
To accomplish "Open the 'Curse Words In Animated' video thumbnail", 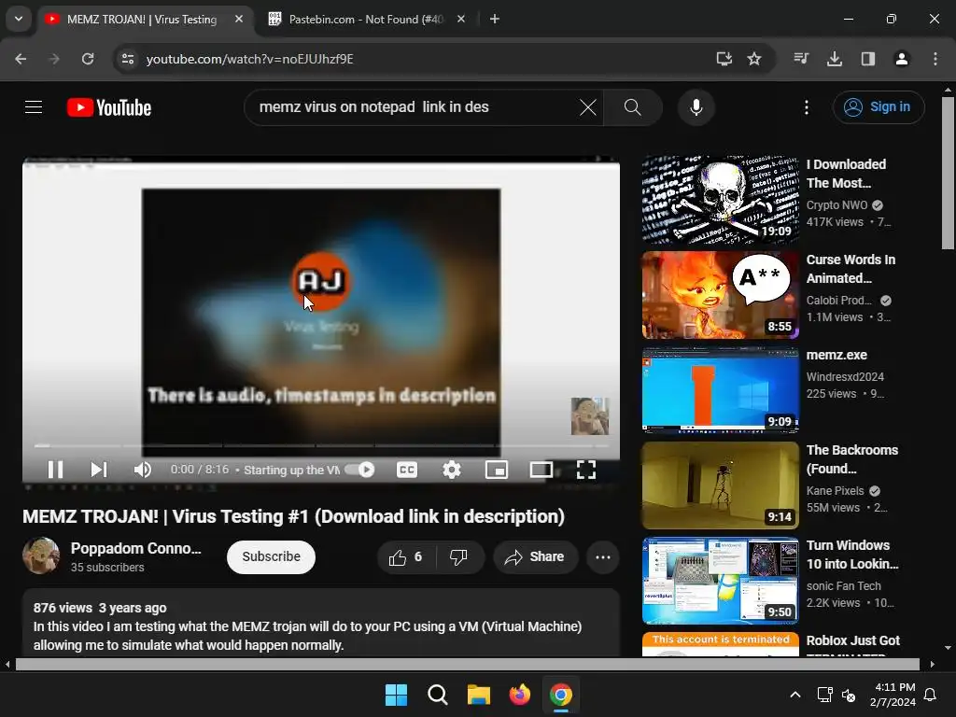I will pyautogui.click(x=720, y=294).
